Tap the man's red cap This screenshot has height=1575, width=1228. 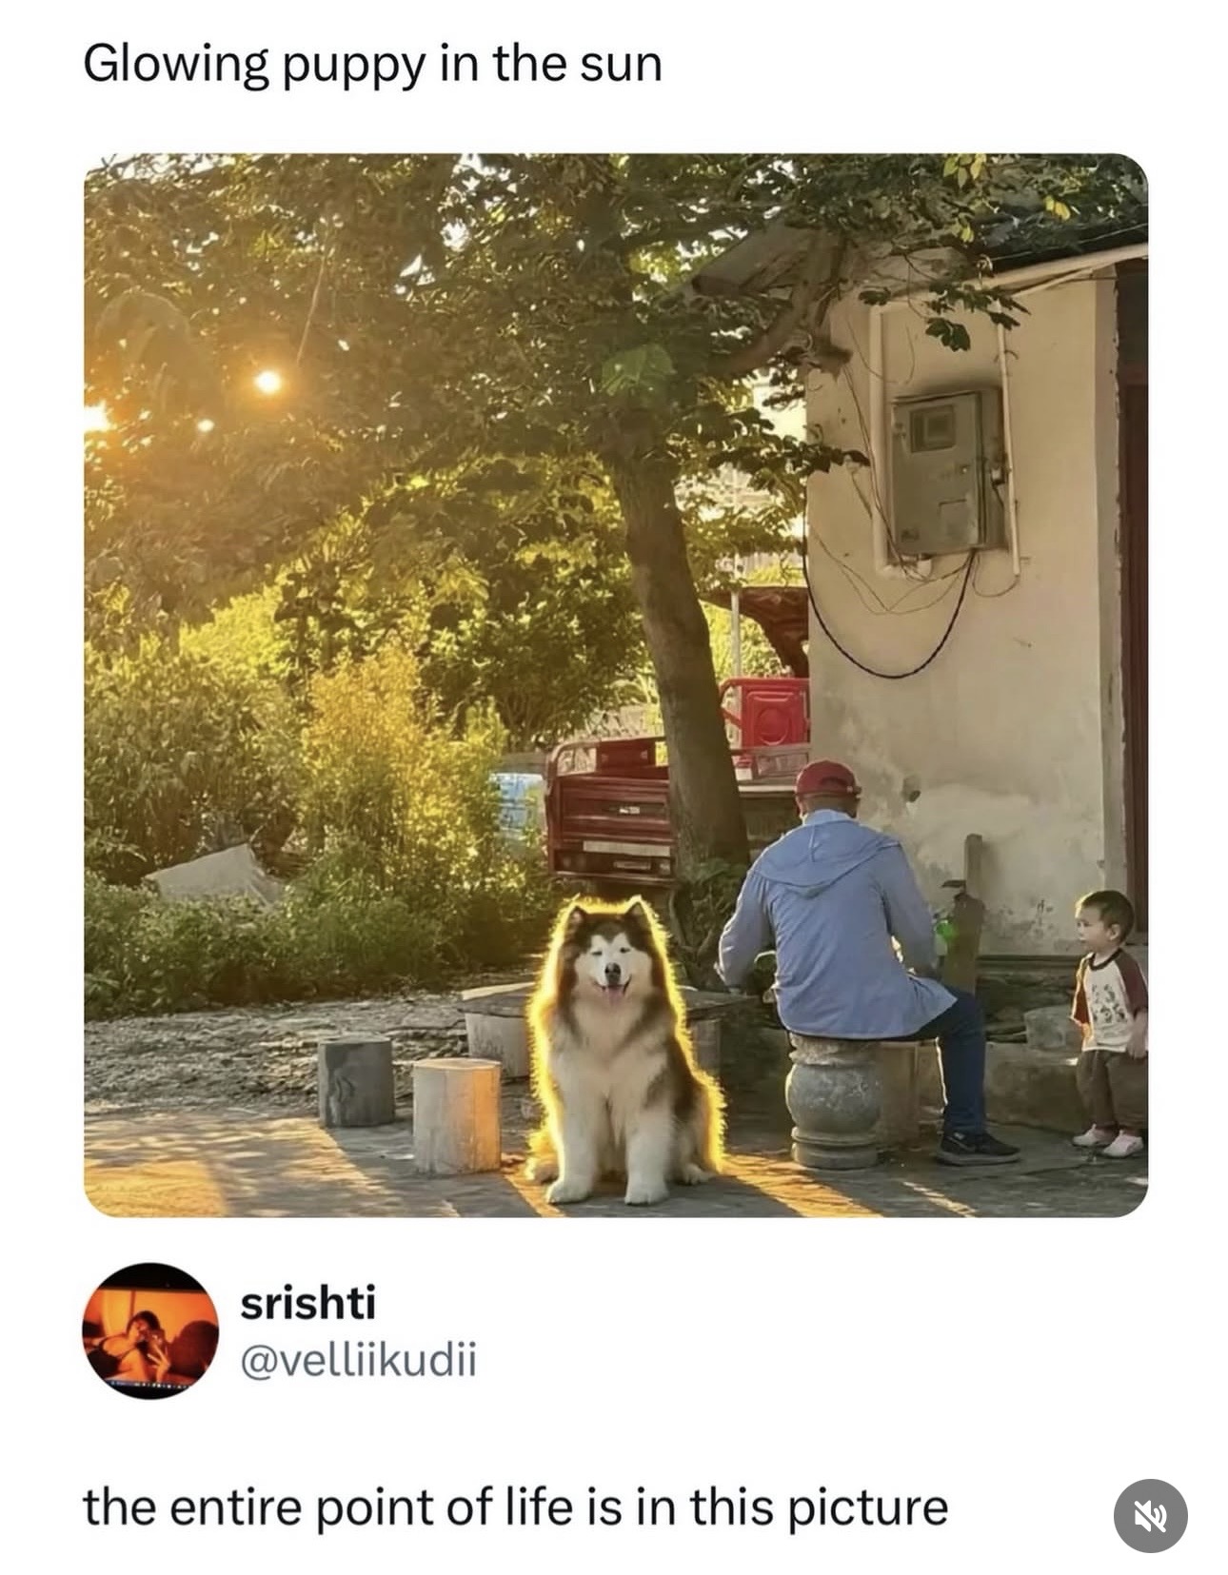(x=826, y=779)
